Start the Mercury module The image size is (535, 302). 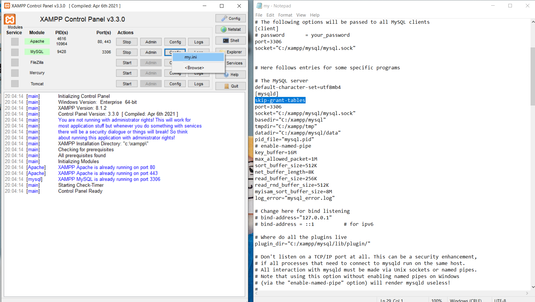click(x=127, y=73)
